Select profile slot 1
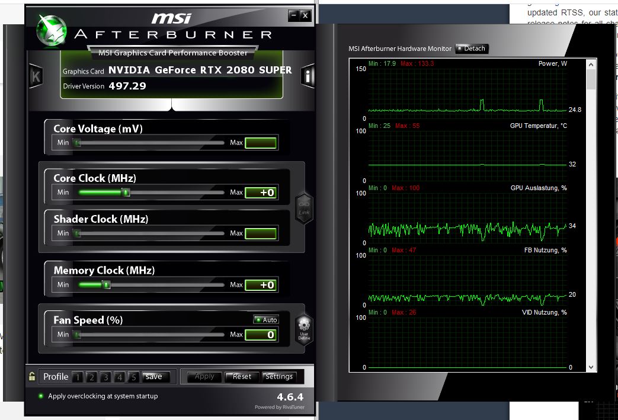This screenshot has width=618, height=420. point(78,377)
